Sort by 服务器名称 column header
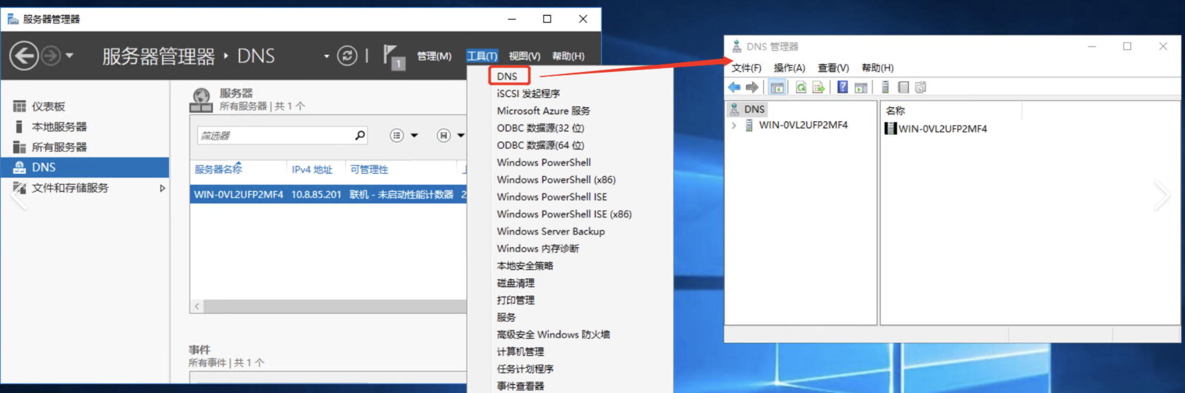The image size is (1185, 393). coord(218,170)
